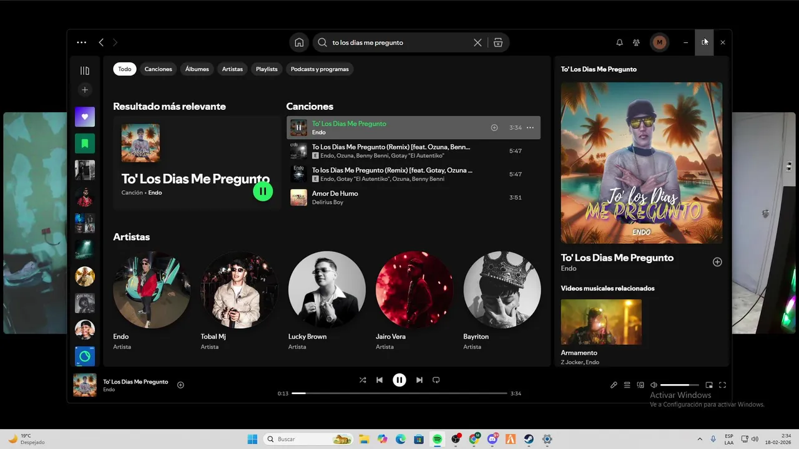Screen dimensions: 799x449
Task: Open the Liked Songs purple heart playlist
Action: 85,117
